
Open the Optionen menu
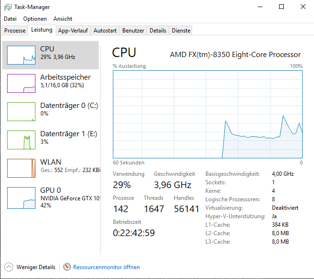pyautogui.click(x=35, y=19)
